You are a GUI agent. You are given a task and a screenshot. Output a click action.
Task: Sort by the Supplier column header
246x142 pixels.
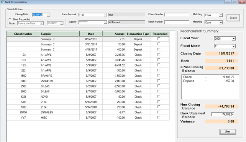[60, 34]
